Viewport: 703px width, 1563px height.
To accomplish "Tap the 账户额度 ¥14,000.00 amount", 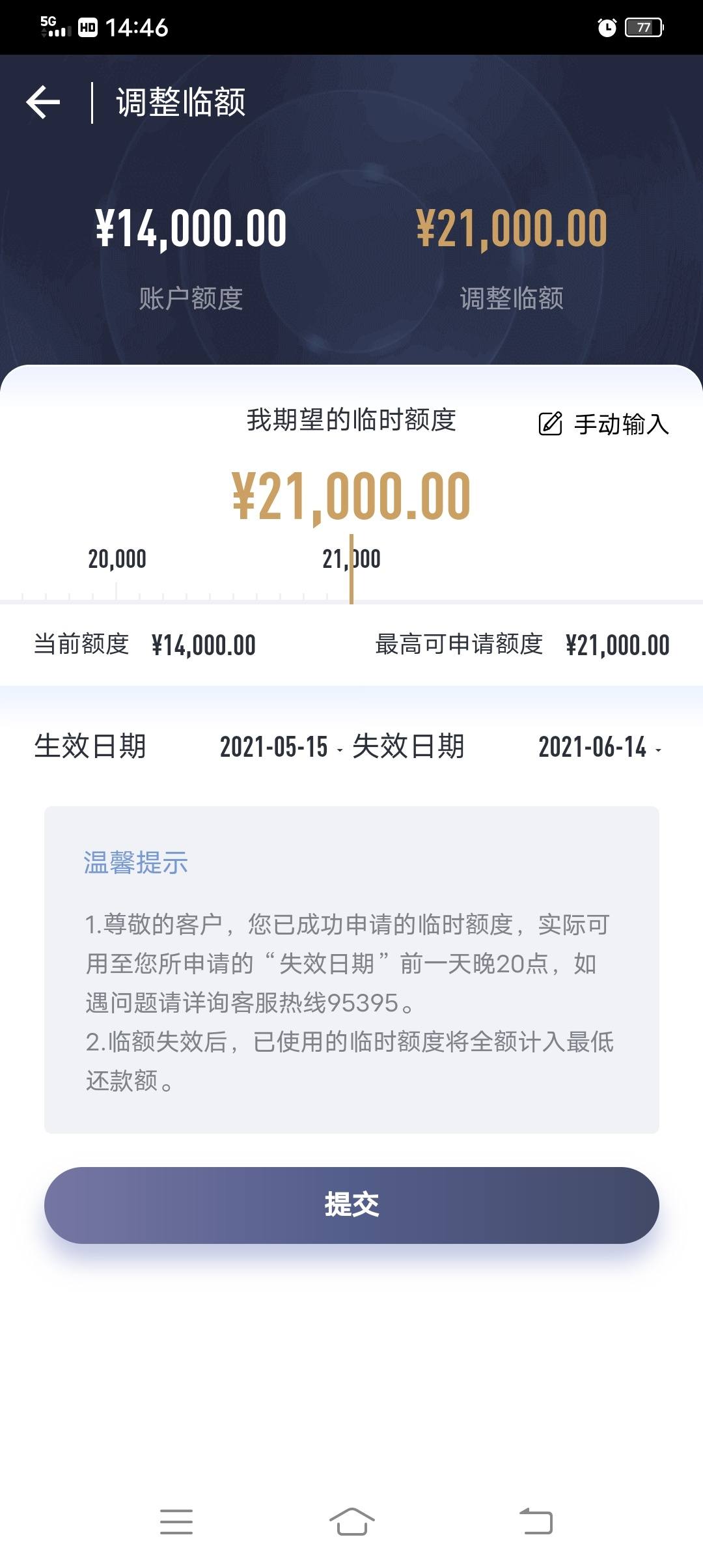I will click(x=191, y=229).
